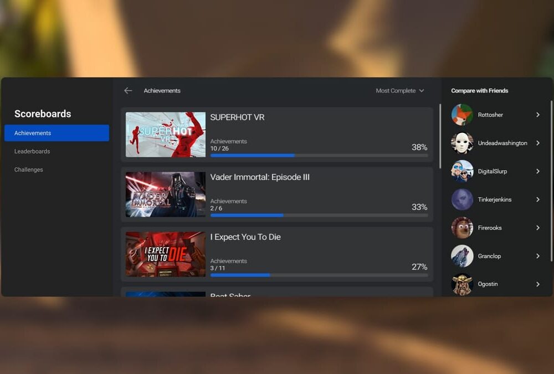This screenshot has height=374, width=554.
Task: Open the SUPERHOT VR game title
Action: [x=237, y=117]
